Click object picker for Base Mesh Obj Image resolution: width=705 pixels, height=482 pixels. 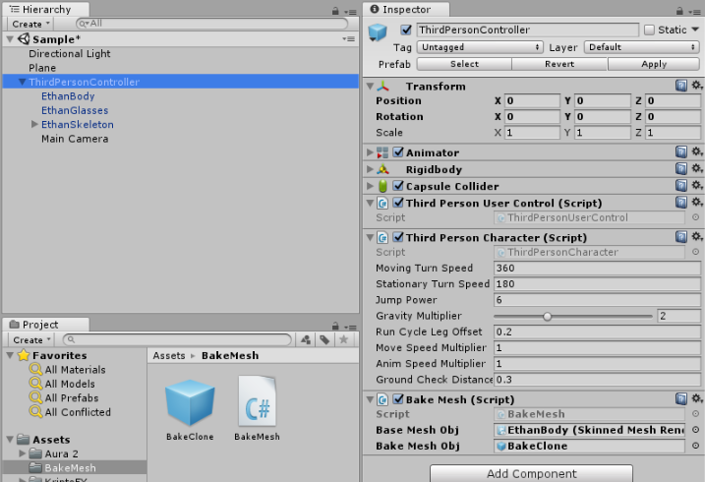[695, 430]
